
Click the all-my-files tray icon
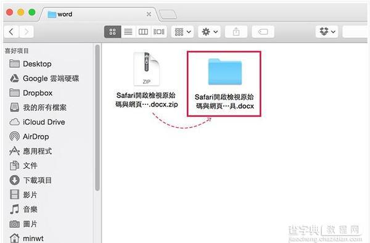click(x=14, y=107)
